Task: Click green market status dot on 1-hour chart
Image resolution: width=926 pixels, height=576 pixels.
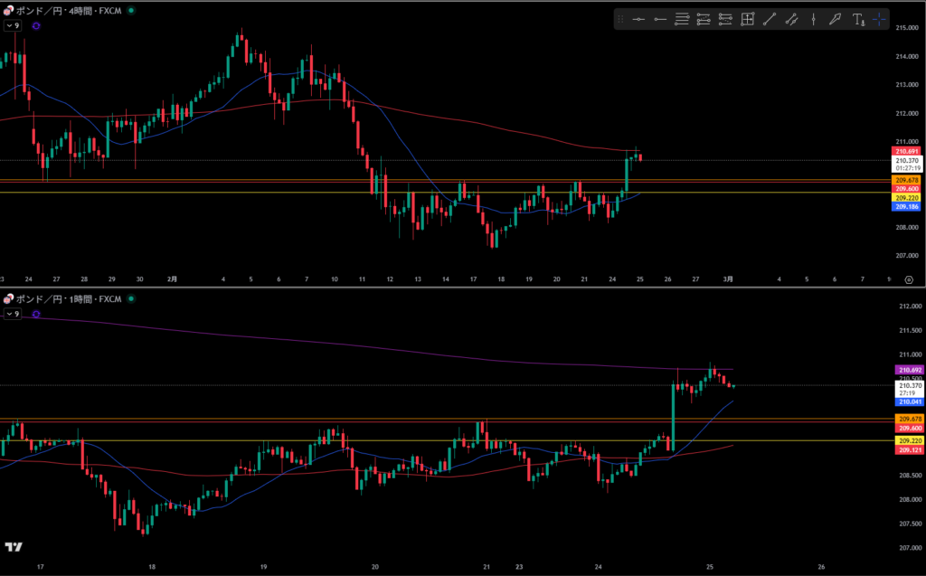Action: point(132,298)
